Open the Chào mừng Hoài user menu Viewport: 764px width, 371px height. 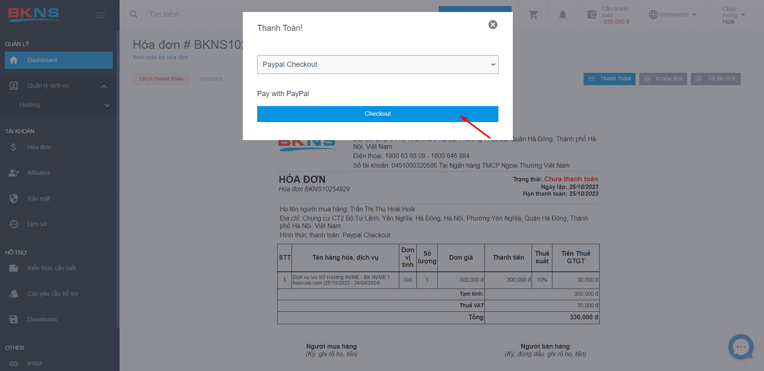[734, 15]
